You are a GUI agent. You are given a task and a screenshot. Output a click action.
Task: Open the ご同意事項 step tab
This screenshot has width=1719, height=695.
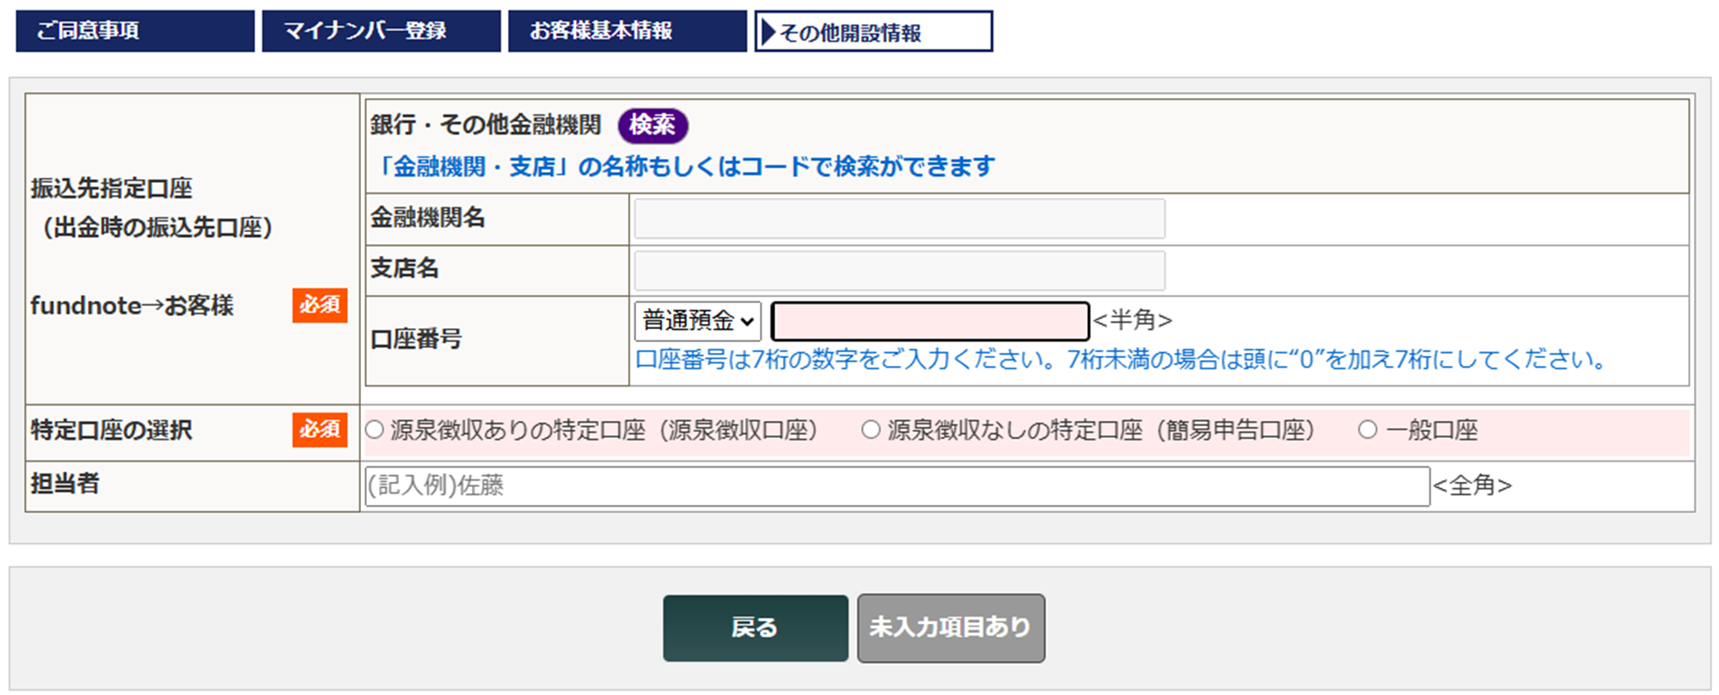(x=135, y=31)
